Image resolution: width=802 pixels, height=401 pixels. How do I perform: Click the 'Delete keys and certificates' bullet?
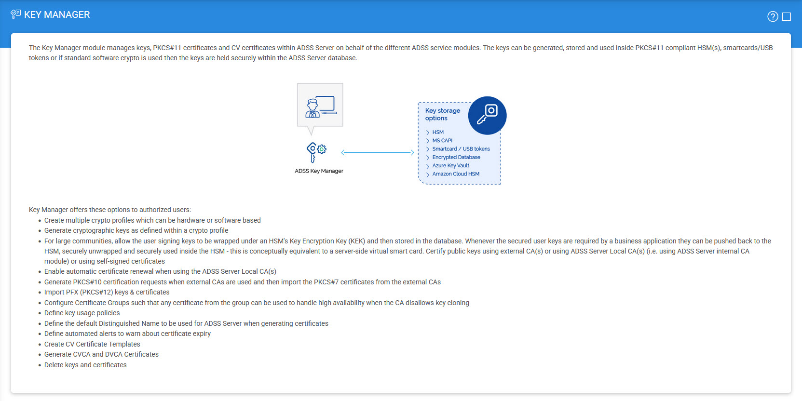(85, 365)
